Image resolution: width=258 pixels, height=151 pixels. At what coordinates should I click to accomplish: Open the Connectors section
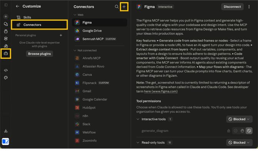(x=39, y=25)
